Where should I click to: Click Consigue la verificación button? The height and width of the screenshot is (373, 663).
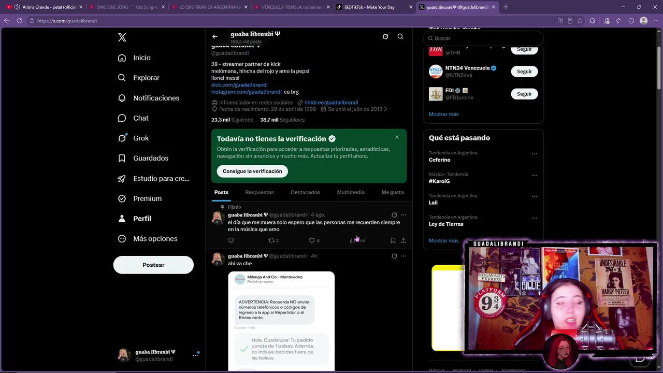252,171
